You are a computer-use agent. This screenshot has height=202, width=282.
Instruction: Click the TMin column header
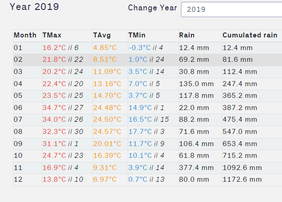tap(137, 35)
